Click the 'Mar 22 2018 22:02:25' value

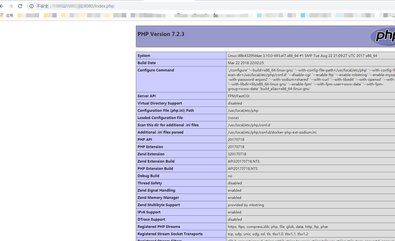pyautogui.click(x=246, y=63)
